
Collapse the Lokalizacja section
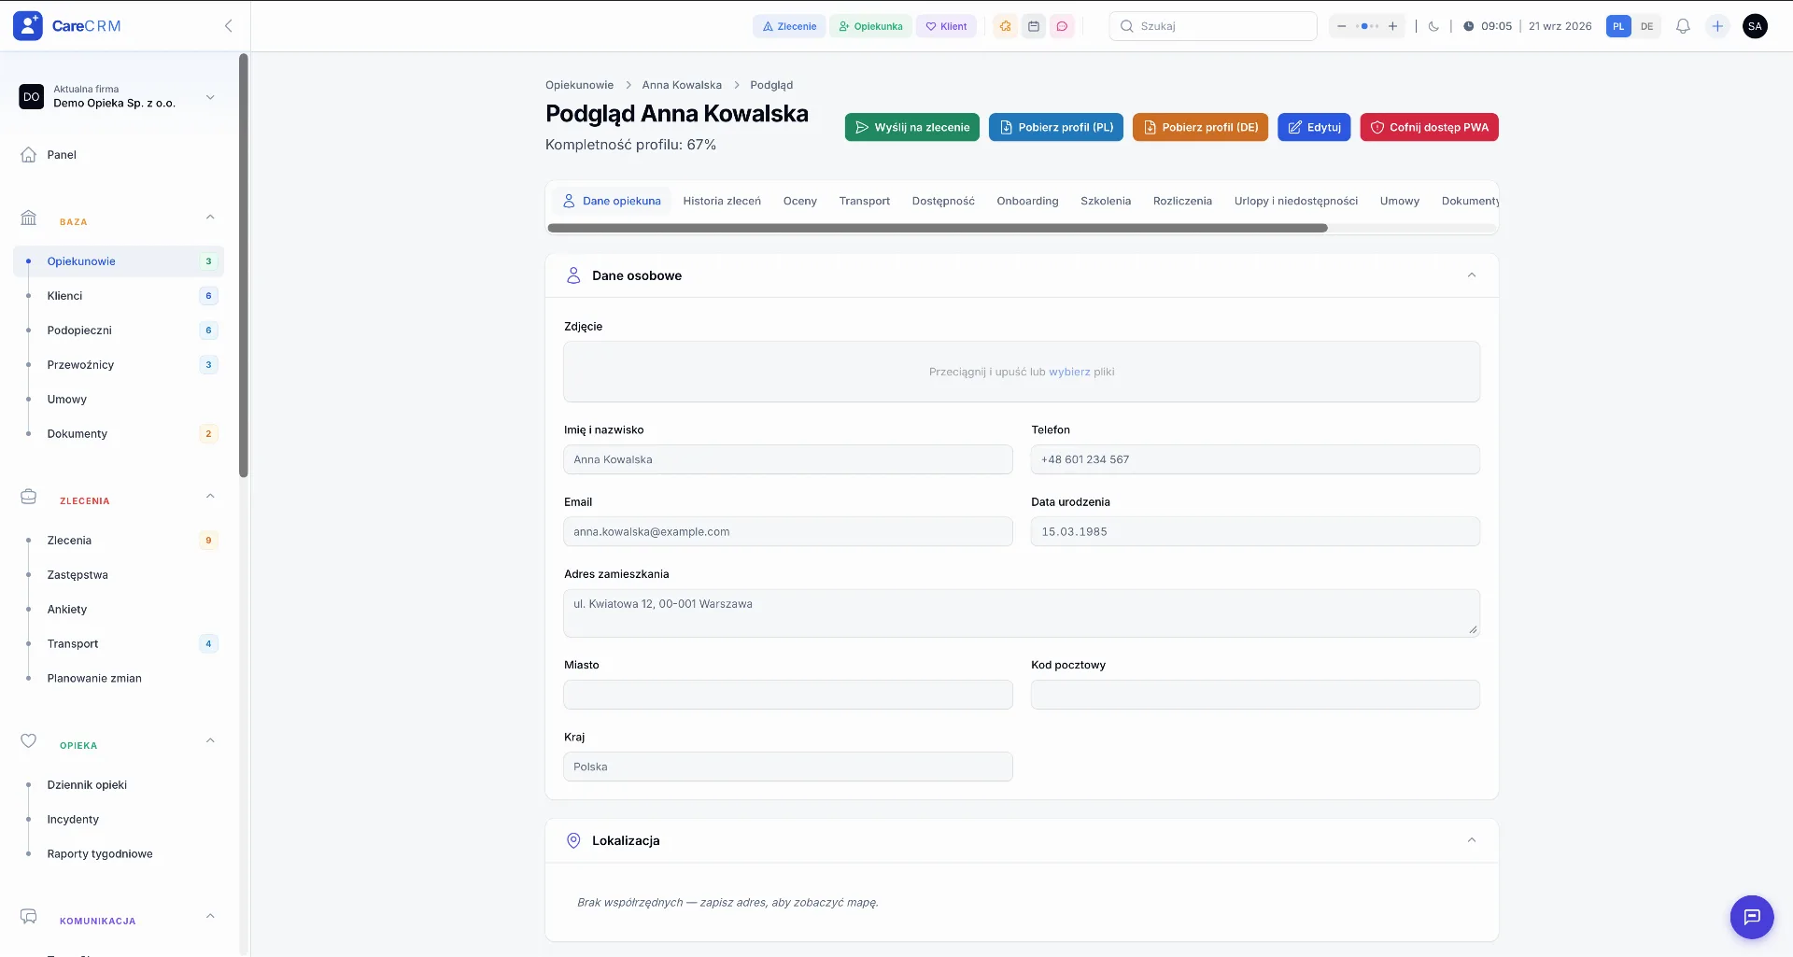[x=1471, y=840]
